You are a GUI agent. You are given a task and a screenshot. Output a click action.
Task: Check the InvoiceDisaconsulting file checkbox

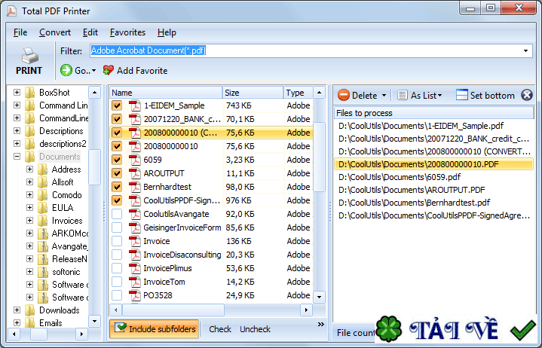[117, 255]
